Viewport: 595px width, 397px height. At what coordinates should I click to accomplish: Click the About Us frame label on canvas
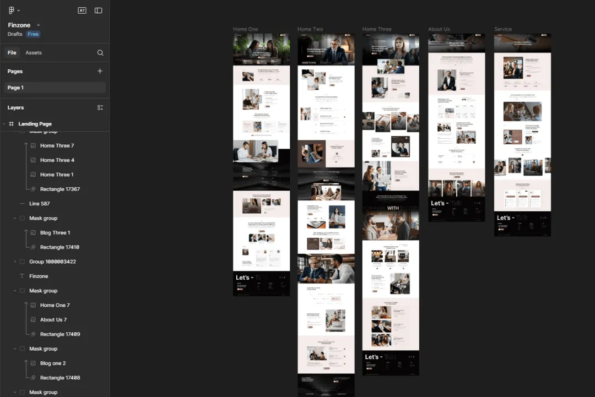click(439, 29)
